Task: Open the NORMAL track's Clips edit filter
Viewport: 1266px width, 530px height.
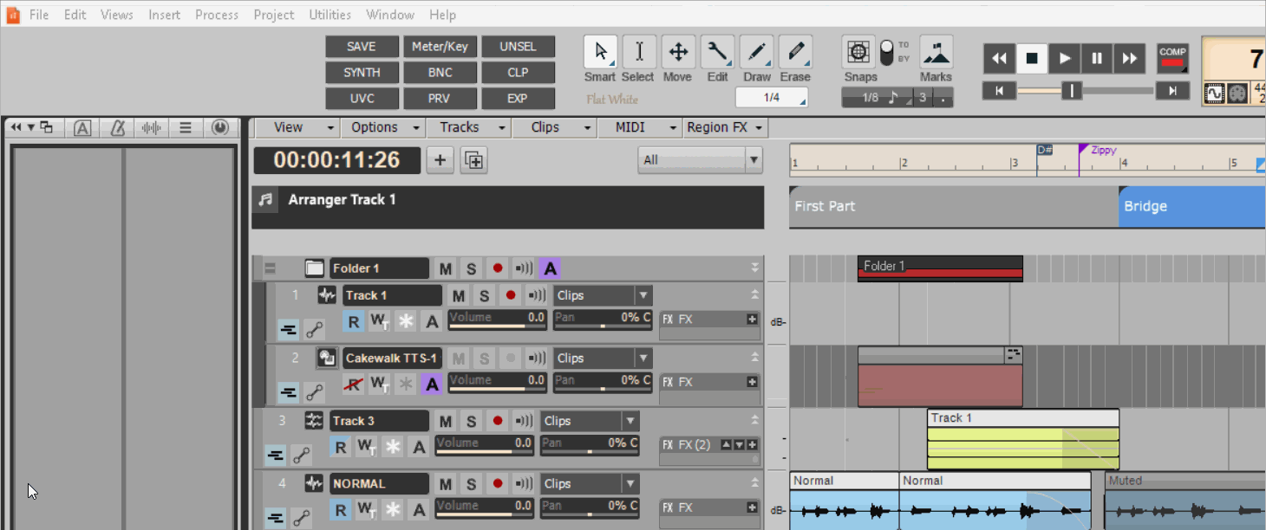Action: (591, 483)
